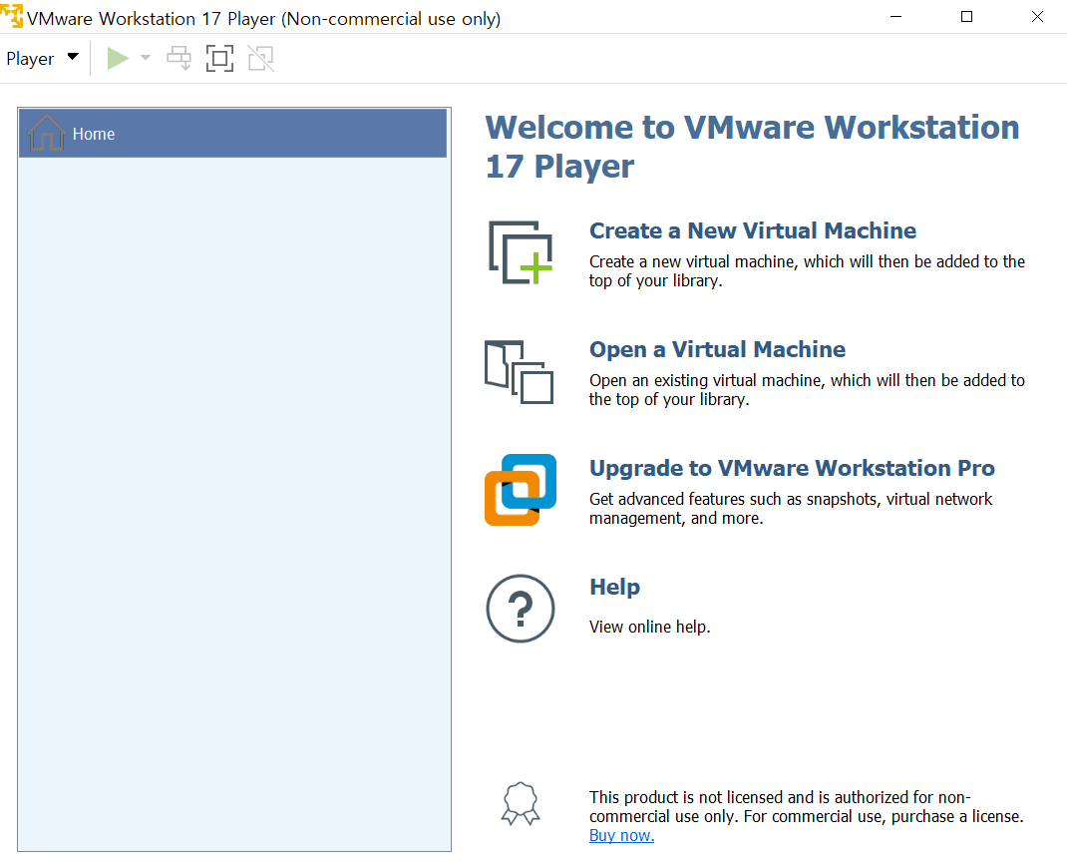
Task: Click the Open a Virtual Machine icon
Action: [x=520, y=372]
